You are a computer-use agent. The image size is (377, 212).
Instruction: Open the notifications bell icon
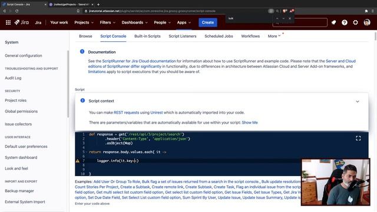pyautogui.click(x=333, y=22)
